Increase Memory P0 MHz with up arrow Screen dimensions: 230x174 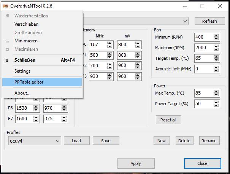click(x=110, y=43)
